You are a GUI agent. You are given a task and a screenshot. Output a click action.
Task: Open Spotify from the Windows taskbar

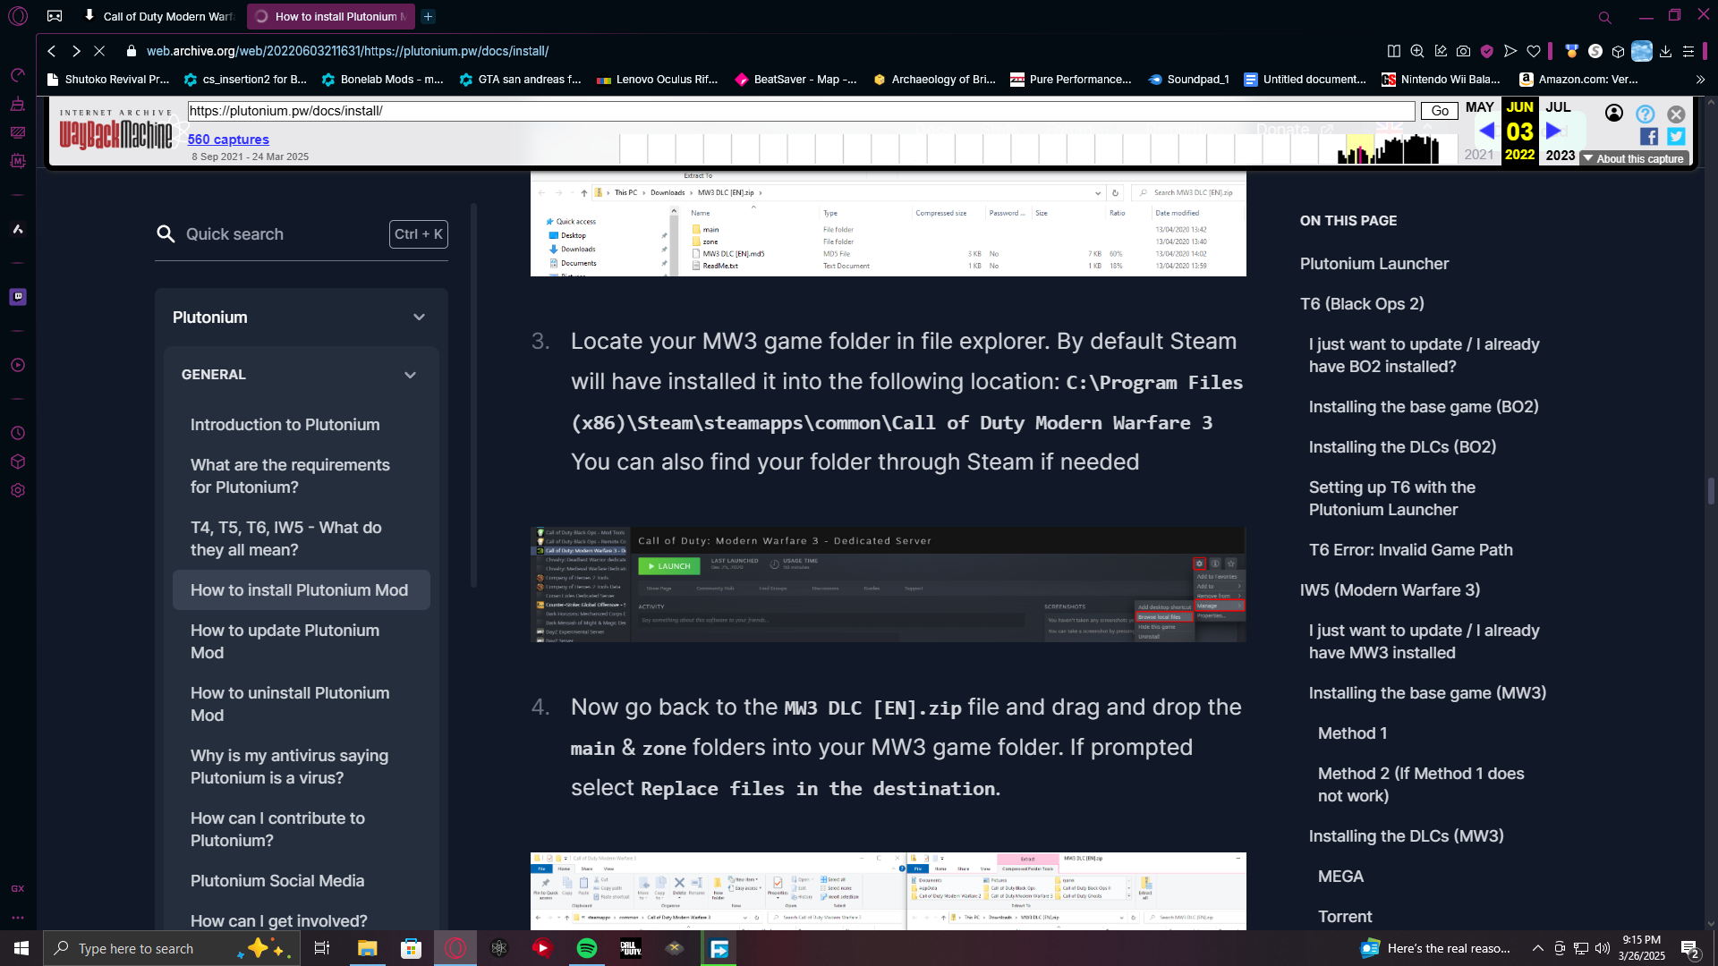pos(587,948)
